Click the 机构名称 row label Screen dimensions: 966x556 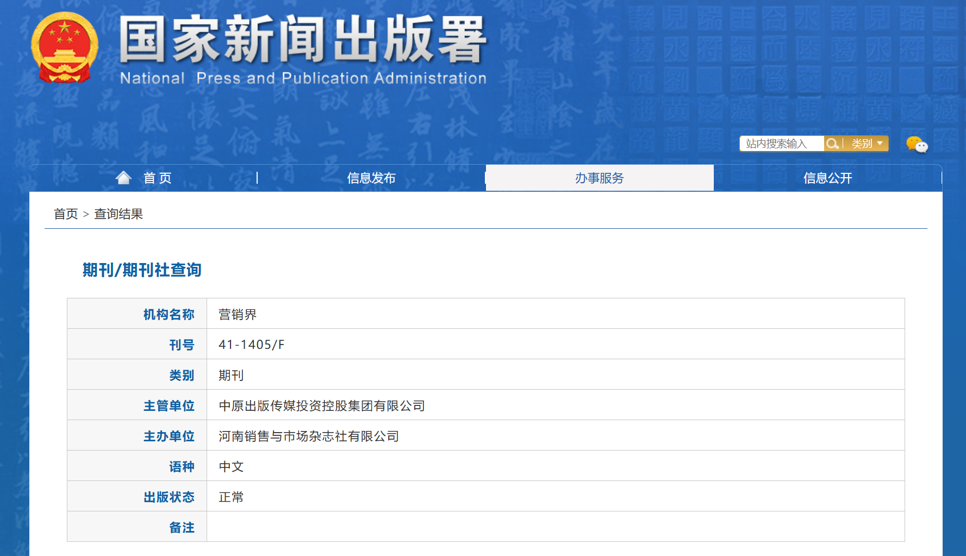point(169,314)
